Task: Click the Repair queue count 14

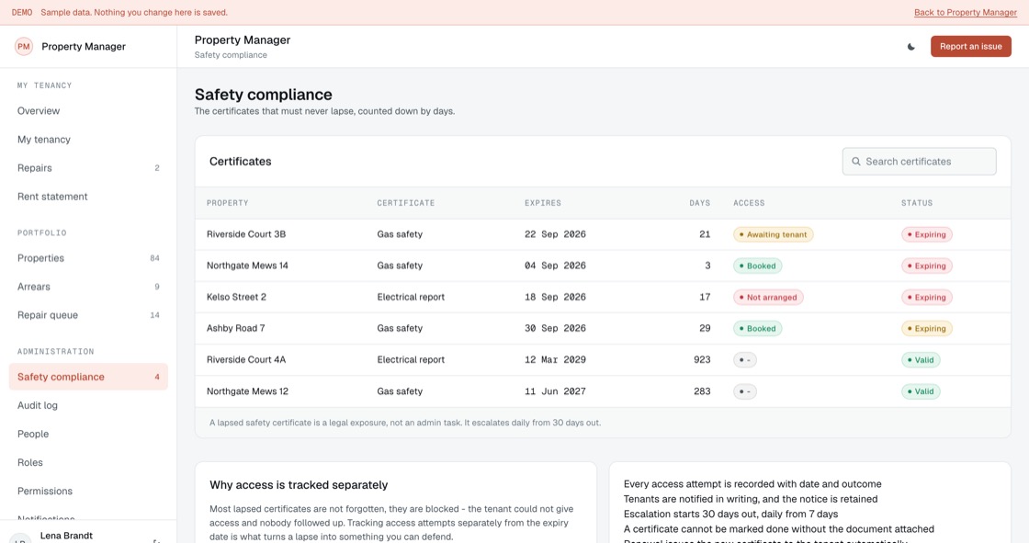Action: pyautogui.click(x=155, y=315)
